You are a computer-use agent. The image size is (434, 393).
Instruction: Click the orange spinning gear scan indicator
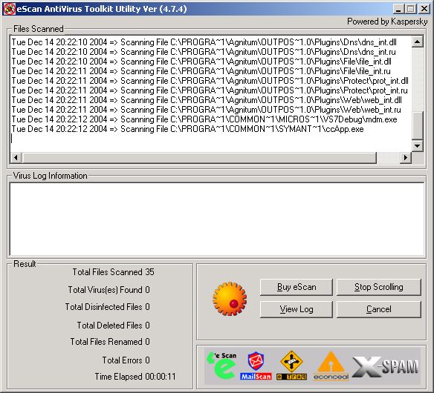(x=230, y=299)
